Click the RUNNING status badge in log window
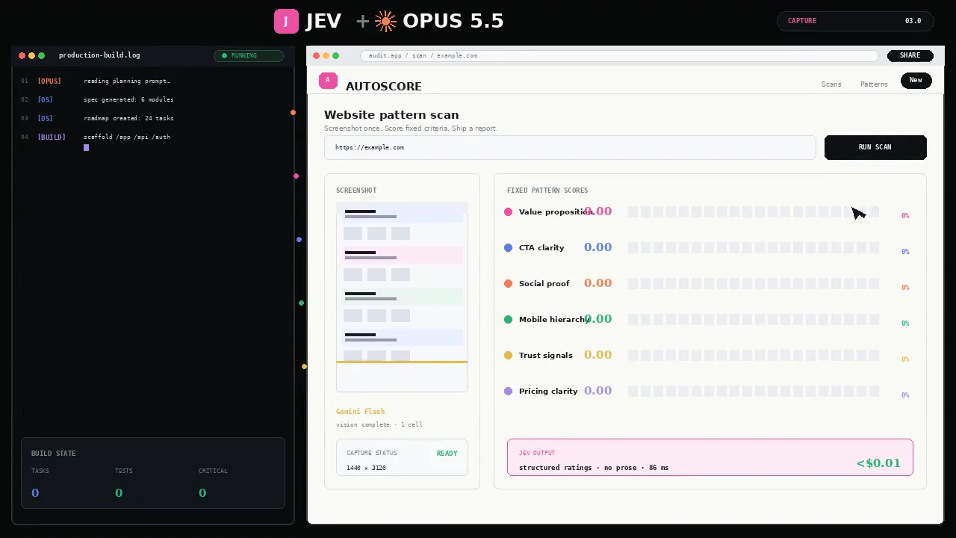This screenshot has width=956, height=538. [249, 55]
